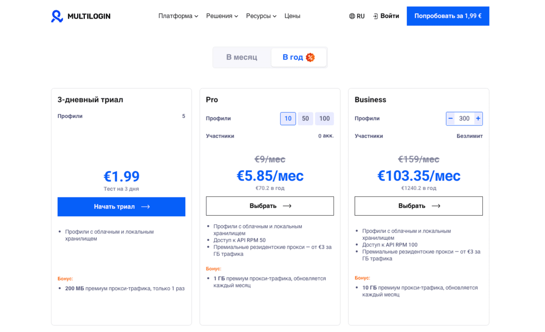Select 100 profiles for Pro plan
The width and height of the screenshot is (545, 332).
pos(324,119)
